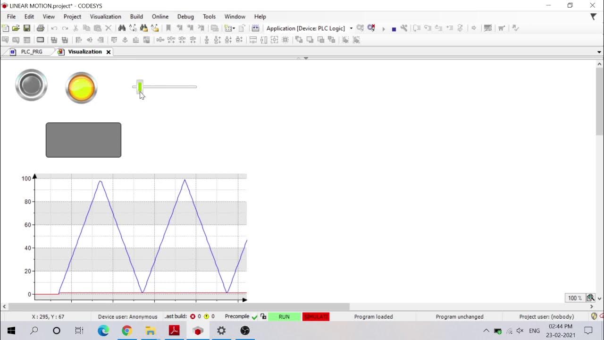The image size is (604, 340).
Task: Open the Application device selection dropdown
Action: [351, 28]
